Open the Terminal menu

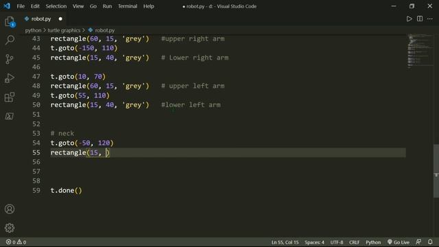[x=128, y=6]
